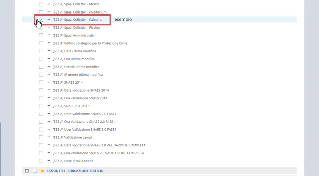Select User Validazione SNAES 2.0 FASE1 item
319x176 pixels.
[84, 130]
